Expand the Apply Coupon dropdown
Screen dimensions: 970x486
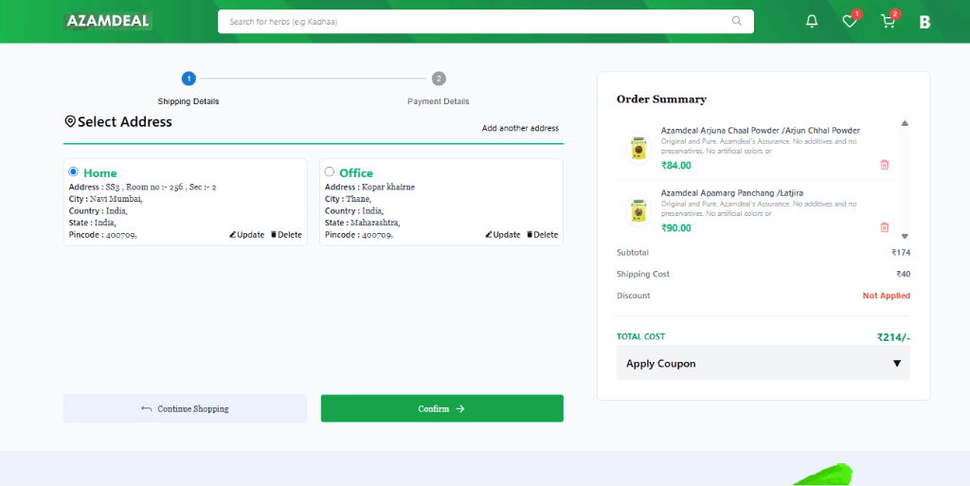[x=763, y=363]
